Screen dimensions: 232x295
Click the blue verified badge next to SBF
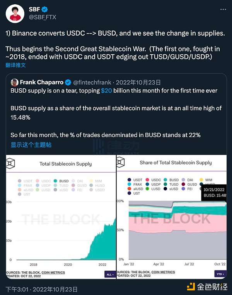(x=45, y=9)
